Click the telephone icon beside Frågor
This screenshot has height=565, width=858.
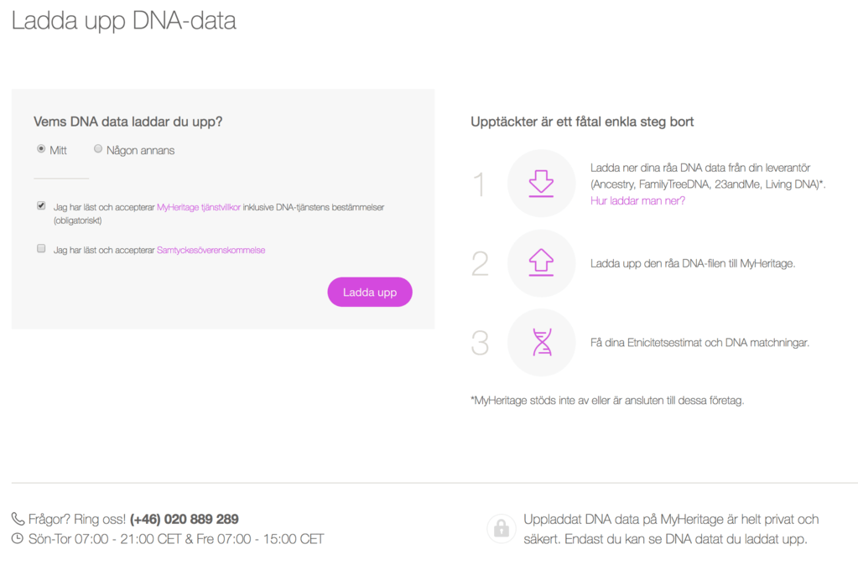pos(18,519)
